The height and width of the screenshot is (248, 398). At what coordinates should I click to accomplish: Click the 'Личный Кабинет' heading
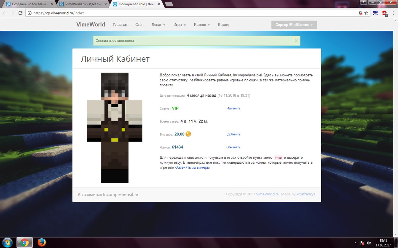tap(115, 59)
